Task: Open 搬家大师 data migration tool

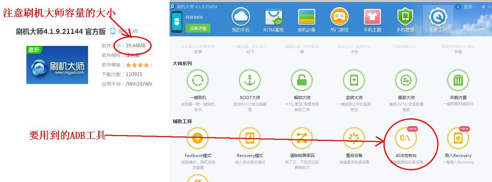Action: [x=406, y=81]
